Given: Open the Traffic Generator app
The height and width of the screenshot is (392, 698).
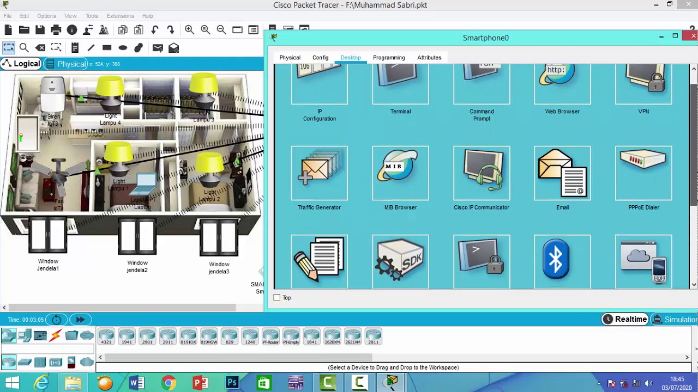Looking at the screenshot, I should tap(319, 174).
